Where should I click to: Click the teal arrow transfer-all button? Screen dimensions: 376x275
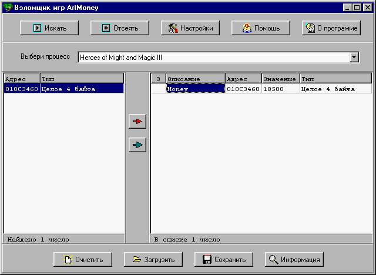click(137, 145)
